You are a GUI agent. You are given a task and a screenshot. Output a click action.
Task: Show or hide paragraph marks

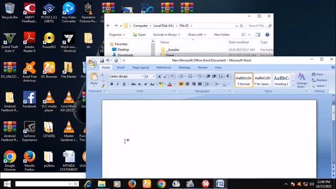pos(228,76)
